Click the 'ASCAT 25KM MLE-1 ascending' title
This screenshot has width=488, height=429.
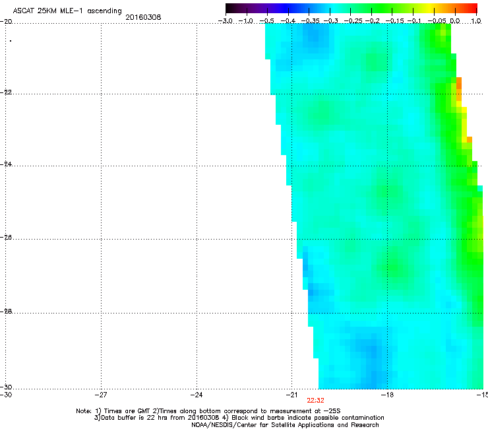click(67, 11)
